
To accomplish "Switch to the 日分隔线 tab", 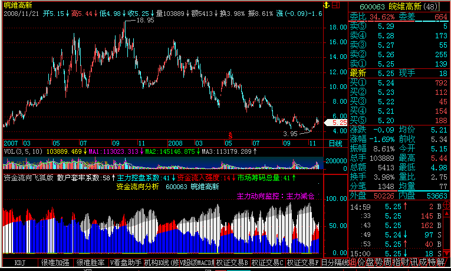I will coord(335,263).
